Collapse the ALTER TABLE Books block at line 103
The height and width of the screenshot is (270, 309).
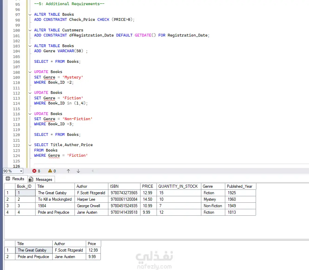(x=30, y=46)
